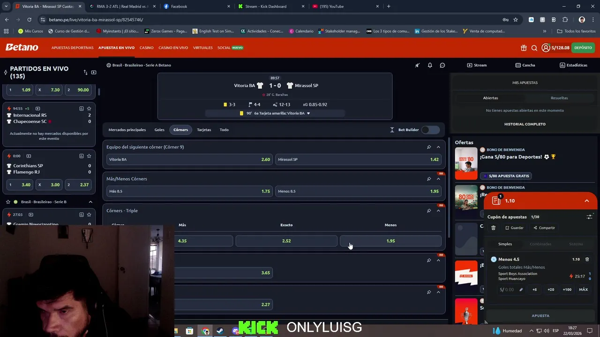Switch to Mercados principales tab
600x337 pixels.
127,130
